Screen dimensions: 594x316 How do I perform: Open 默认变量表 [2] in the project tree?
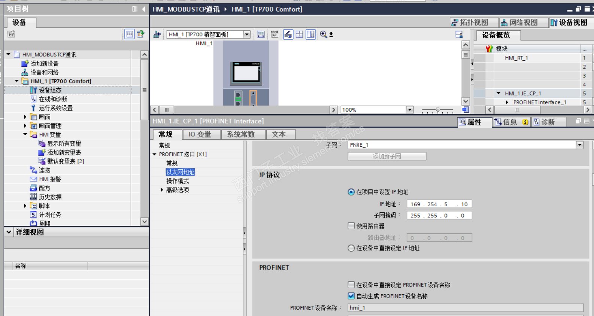(x=66, y=161)
